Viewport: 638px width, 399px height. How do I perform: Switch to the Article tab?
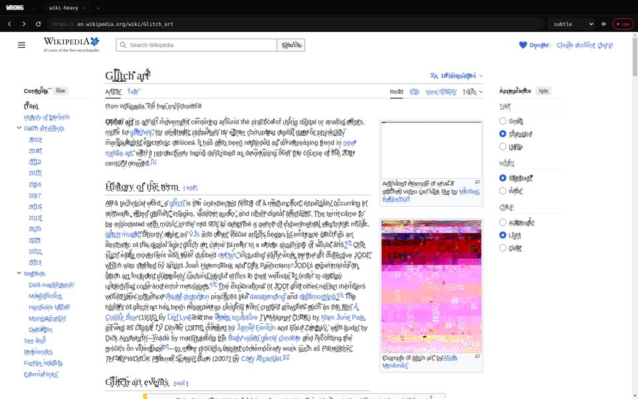click(113, 92)
